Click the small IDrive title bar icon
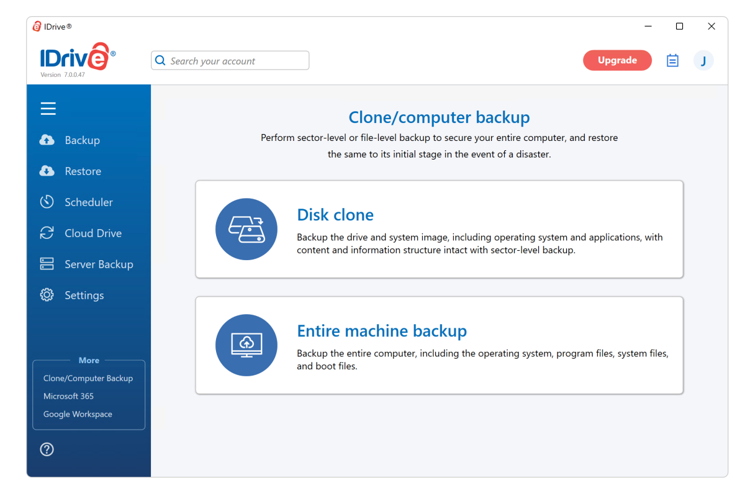 (37, 27)
